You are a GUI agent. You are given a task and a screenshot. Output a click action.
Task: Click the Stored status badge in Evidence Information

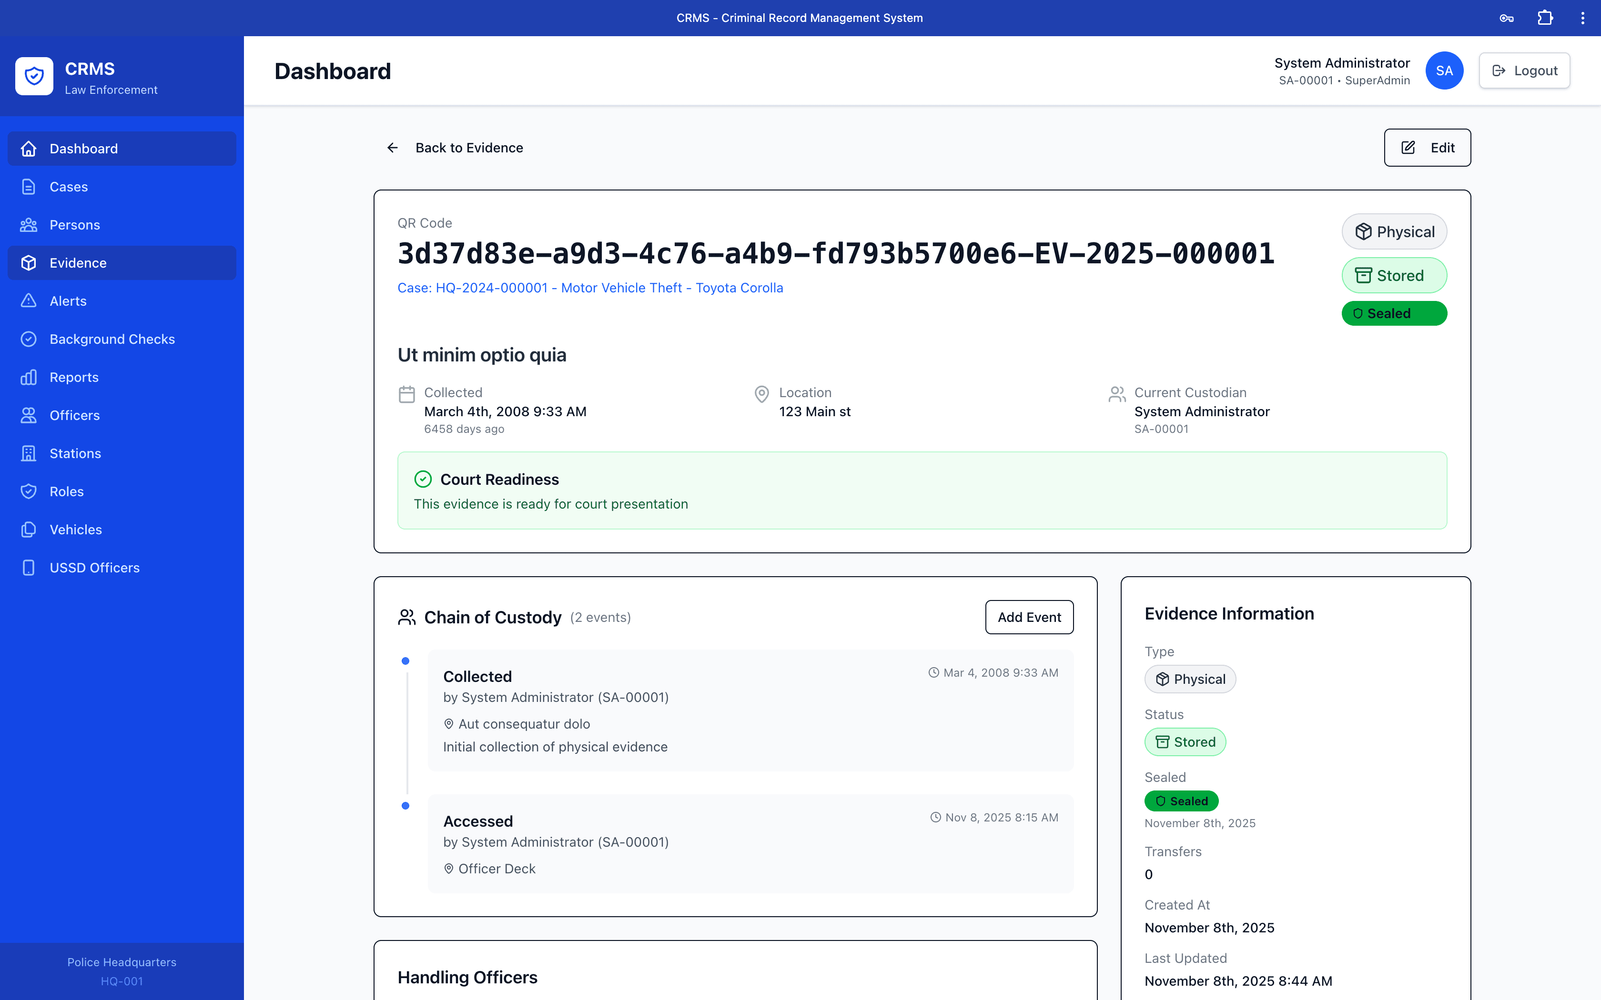click(1185, 742)
